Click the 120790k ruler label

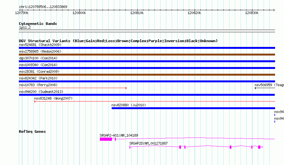[22, 13]
